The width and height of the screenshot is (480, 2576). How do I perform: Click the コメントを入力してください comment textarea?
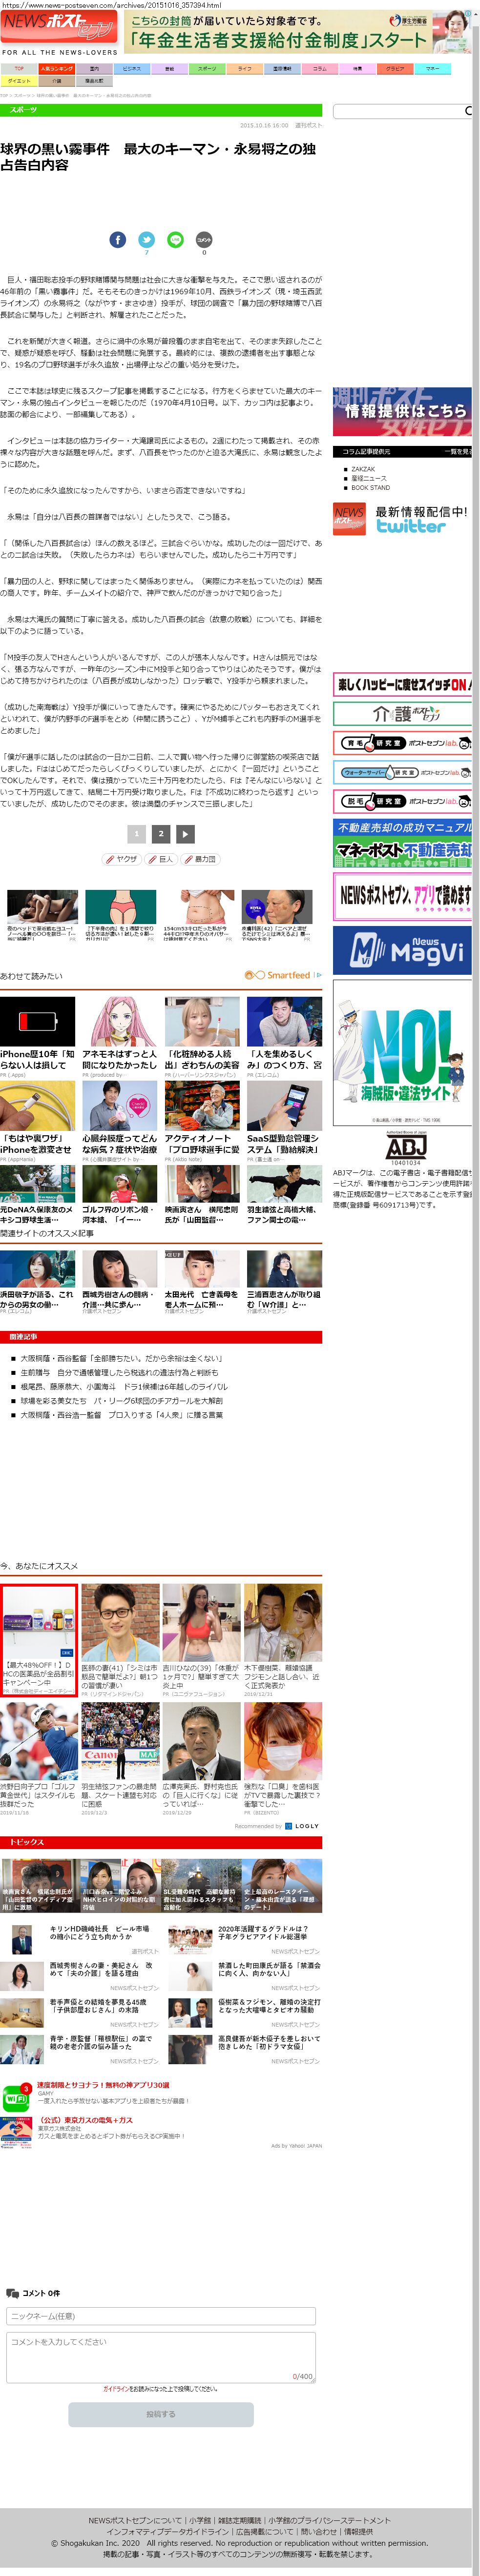tap(161, 2356)
